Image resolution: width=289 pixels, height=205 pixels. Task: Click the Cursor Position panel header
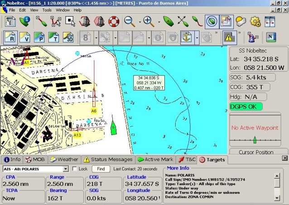(256, 152)
